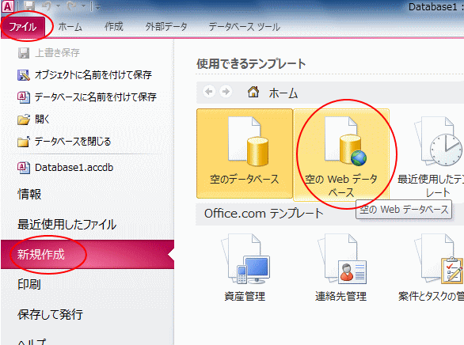464x345 pixels.
Task: Switch to the 作成 ribbon tab
Action: [x=114, y=27]
